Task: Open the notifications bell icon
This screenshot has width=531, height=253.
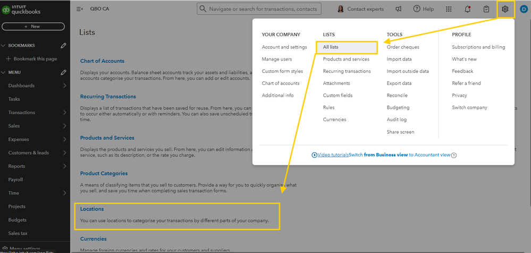Action: [468, 9]
